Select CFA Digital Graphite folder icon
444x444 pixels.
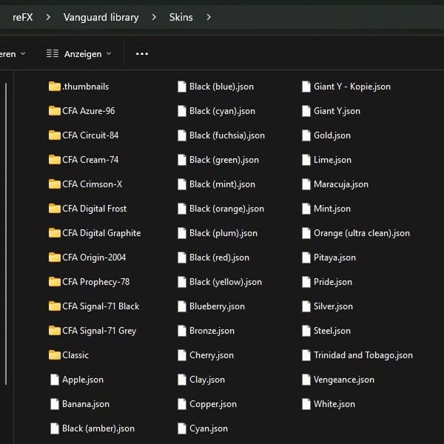click(x=54, y=233)
